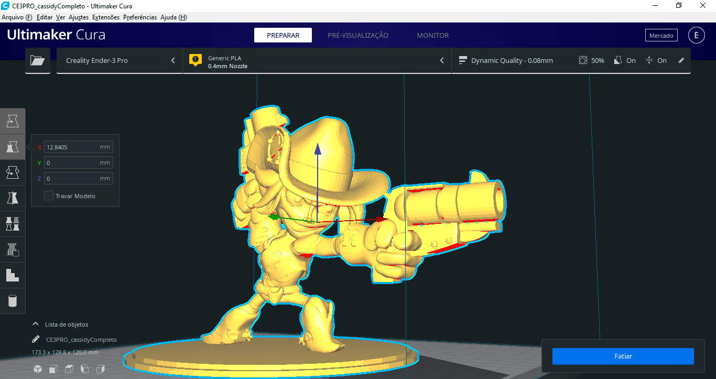
Task: Switch to the left side view cube icon
Action: point(85,369)
